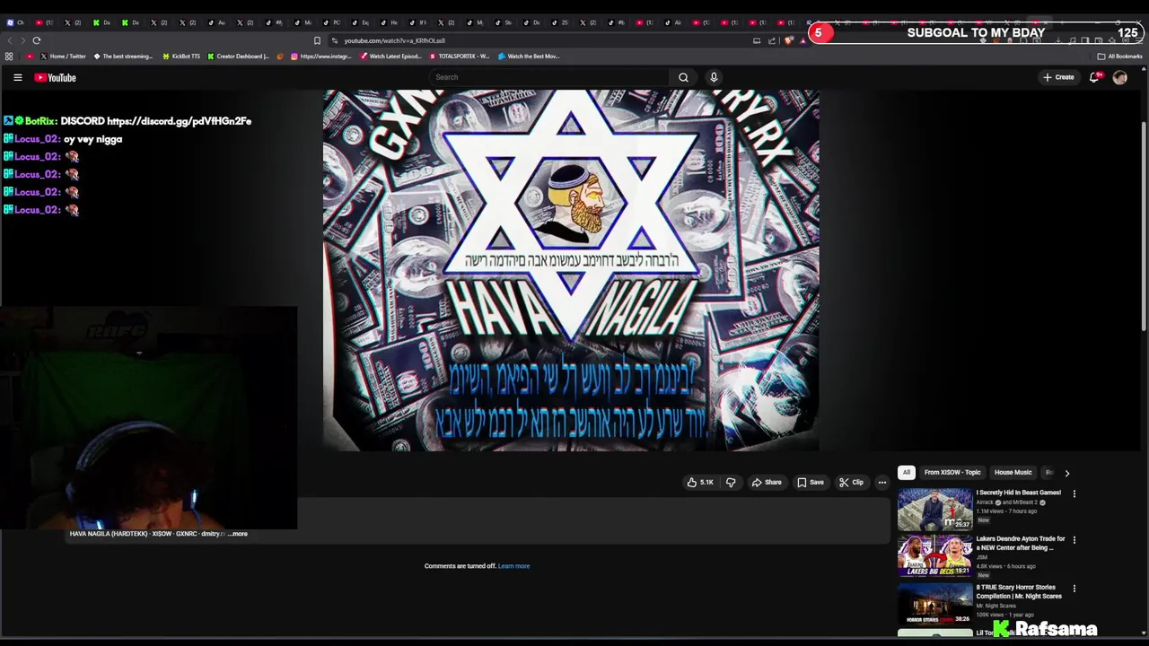Go to the YouTube home logo

(56, 77)
